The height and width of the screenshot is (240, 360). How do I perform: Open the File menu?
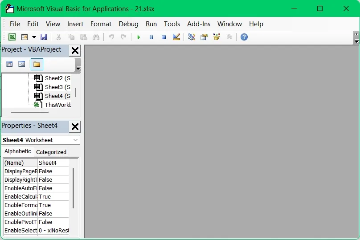tap(15, 24)
